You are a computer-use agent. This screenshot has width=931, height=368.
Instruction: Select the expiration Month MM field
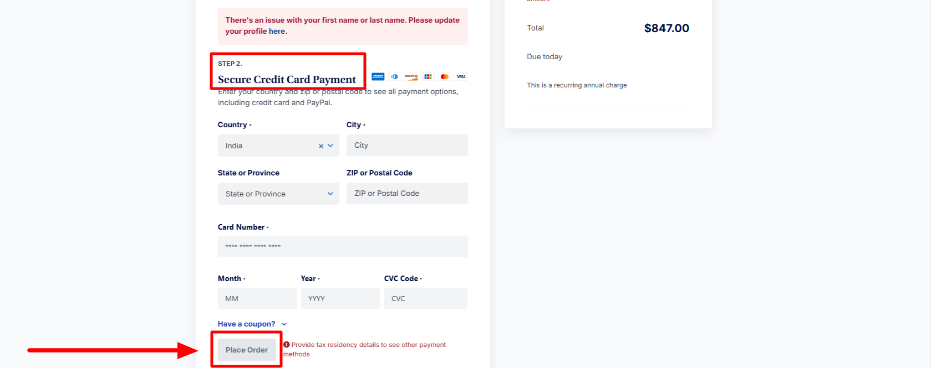point(257,298)
